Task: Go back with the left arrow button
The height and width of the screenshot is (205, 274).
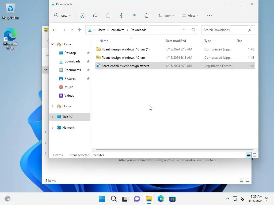Action: [54, 30]
